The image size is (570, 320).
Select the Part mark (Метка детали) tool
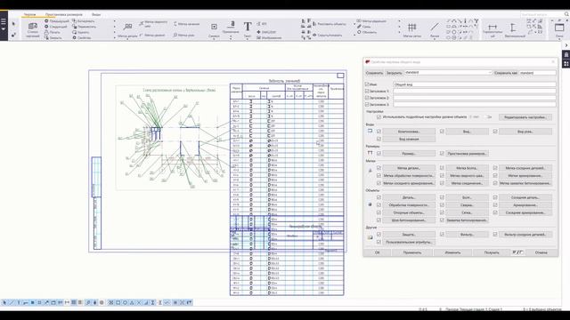tap(127, 29)
